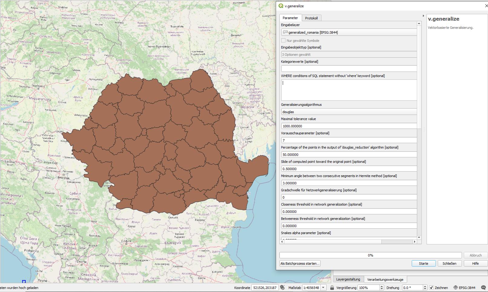This screenshot has width=488, height=292.
Task: Open the Eingabeobjekttyp 3 Optionen gewählt field
Action: [x=349, y=55]
